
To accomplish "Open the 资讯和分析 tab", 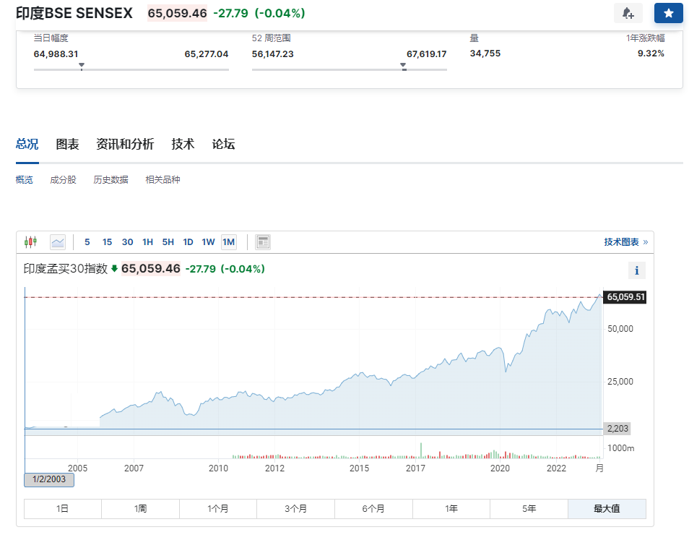I will pos(125,144).
